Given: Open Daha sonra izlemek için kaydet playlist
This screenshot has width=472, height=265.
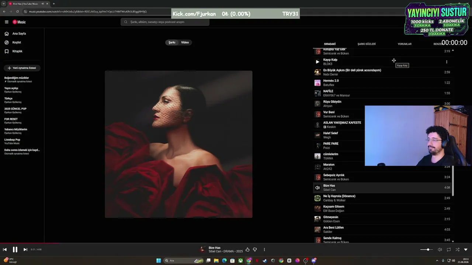Looking at the screenshot, I should coord(22,152).
